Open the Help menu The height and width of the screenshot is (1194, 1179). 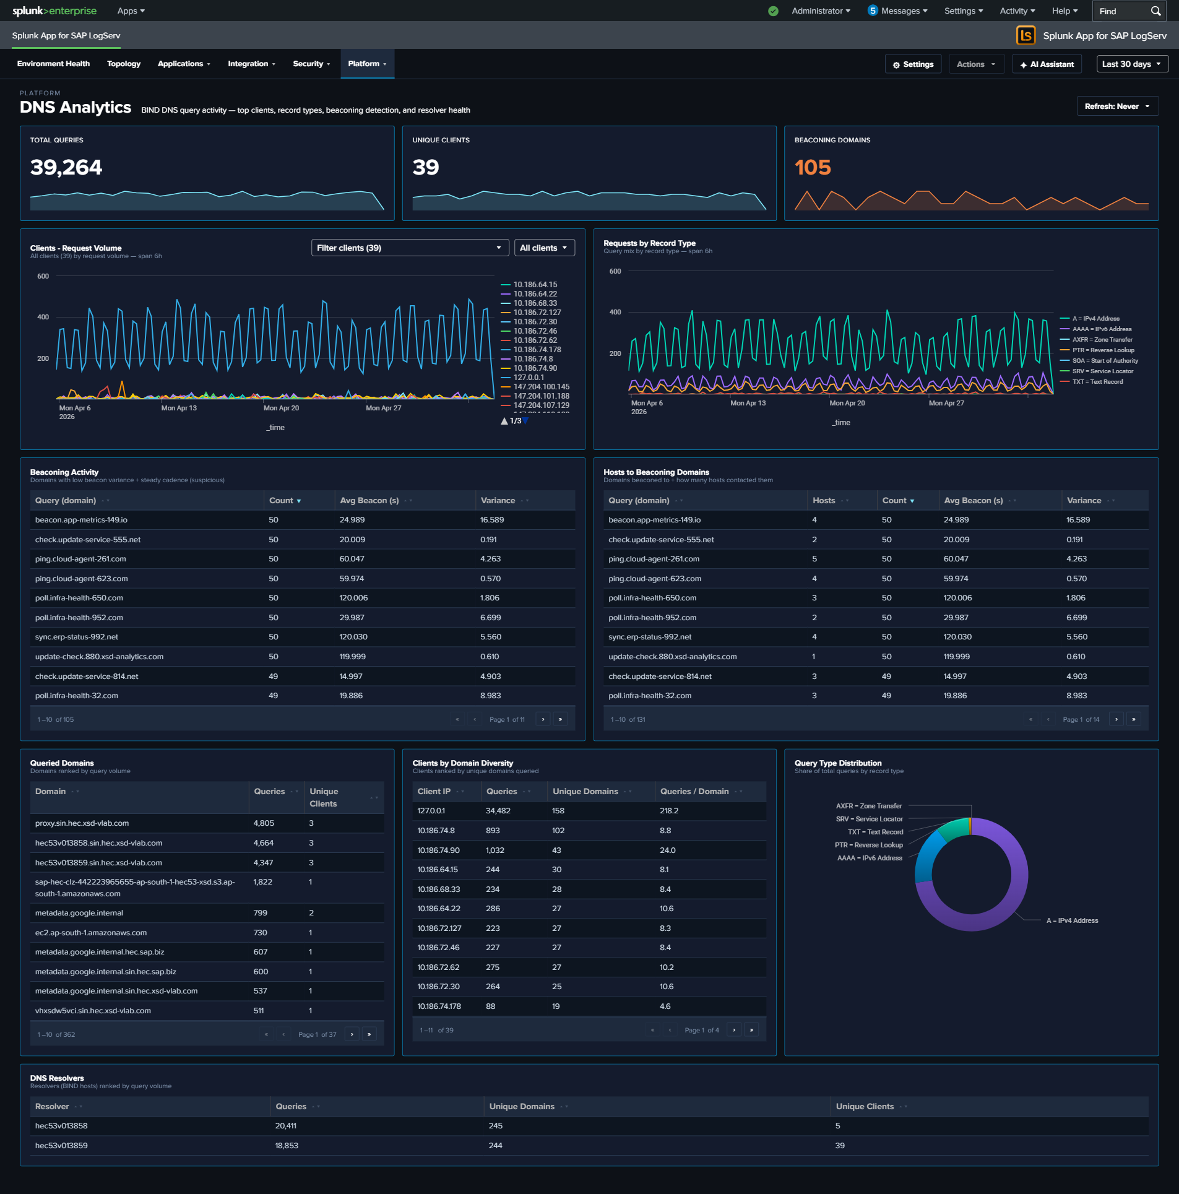(1065, 11)
